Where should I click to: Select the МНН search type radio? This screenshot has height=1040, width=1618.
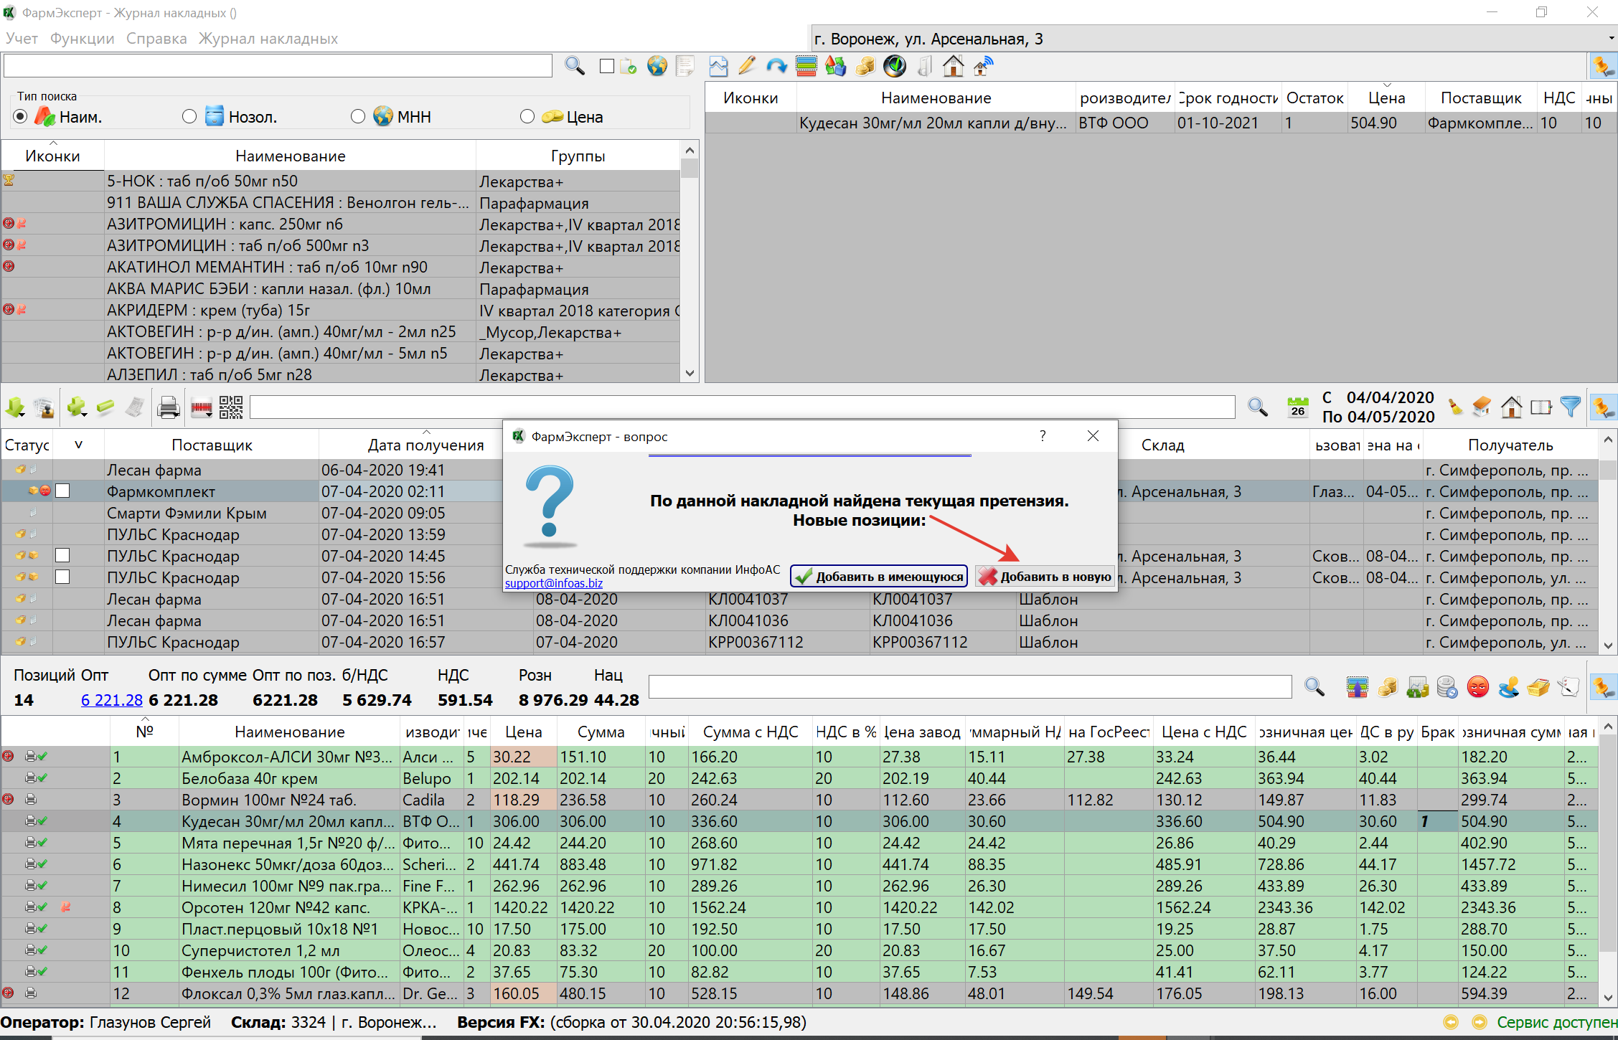(x=358, y=116)
